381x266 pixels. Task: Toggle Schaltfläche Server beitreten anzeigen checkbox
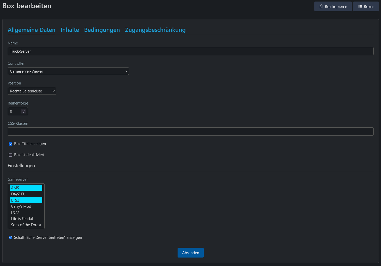tap(11, 237)
